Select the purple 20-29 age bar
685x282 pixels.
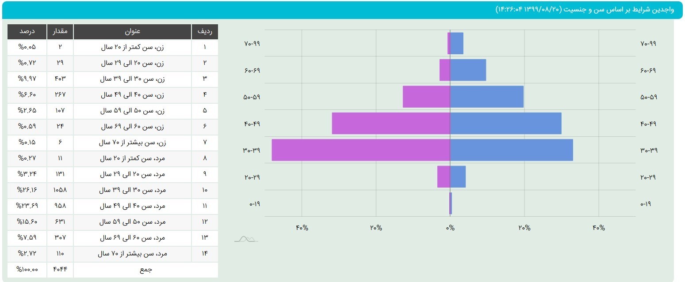(x=444, y=177)
